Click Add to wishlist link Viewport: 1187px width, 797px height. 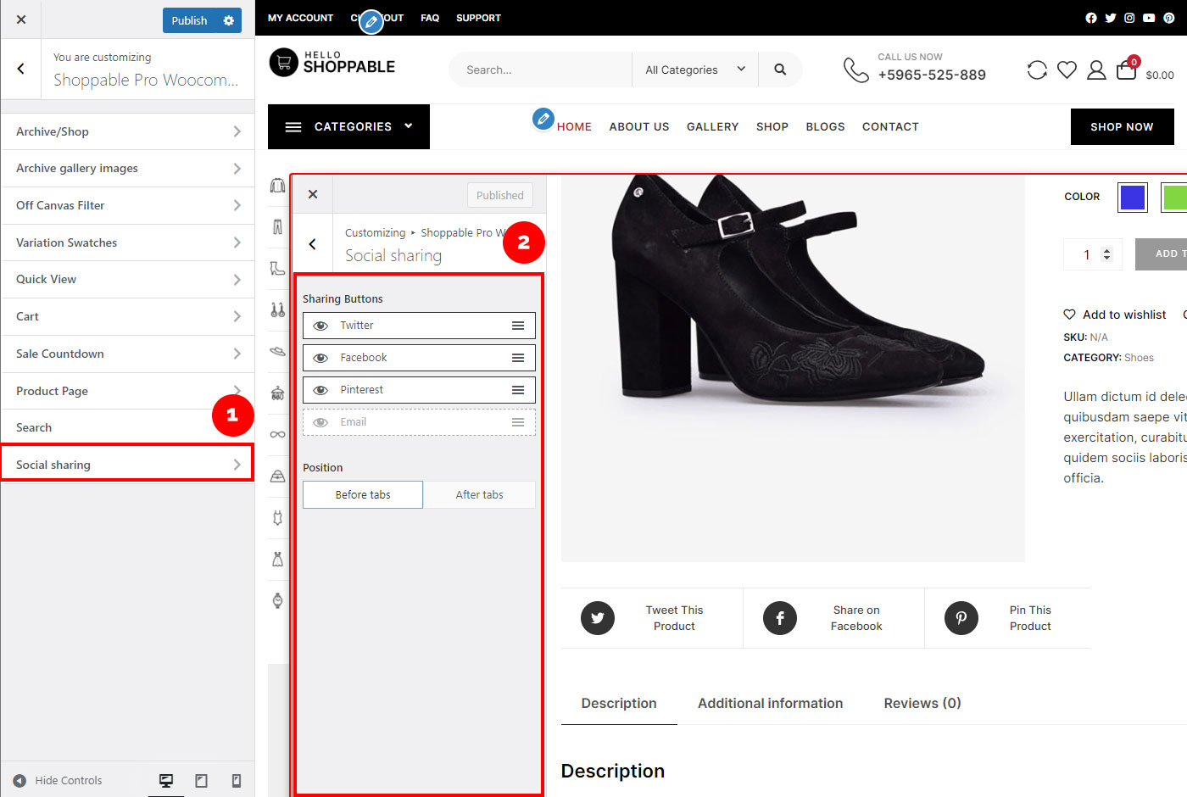coord(1115,315)
